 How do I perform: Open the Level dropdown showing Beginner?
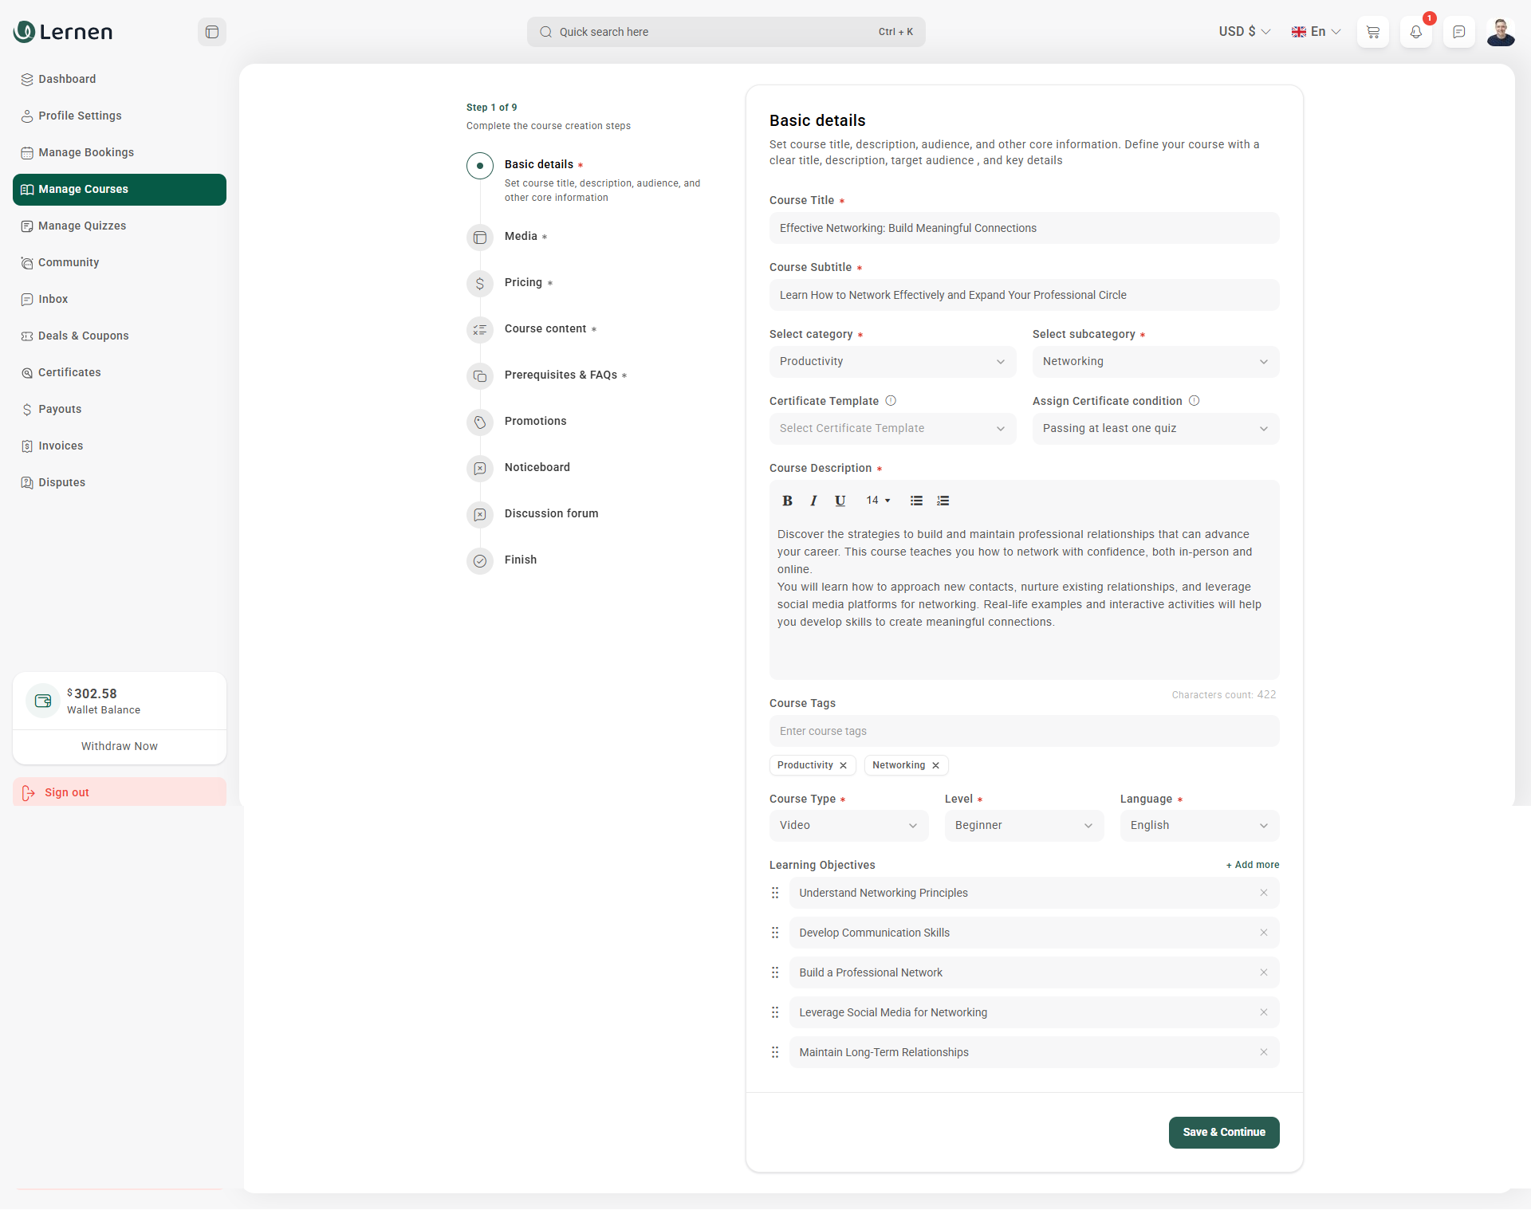click(x=1024, y=826)
